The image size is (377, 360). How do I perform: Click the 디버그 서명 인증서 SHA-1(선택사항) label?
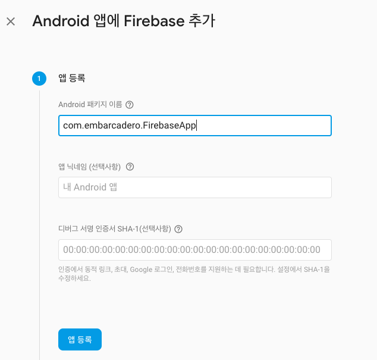click(x=115, y=228)
